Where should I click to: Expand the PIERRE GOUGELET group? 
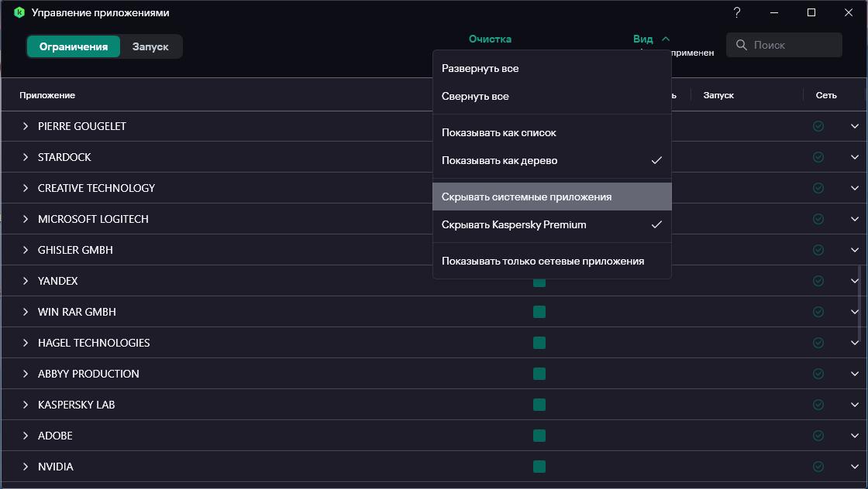point(26,126)
